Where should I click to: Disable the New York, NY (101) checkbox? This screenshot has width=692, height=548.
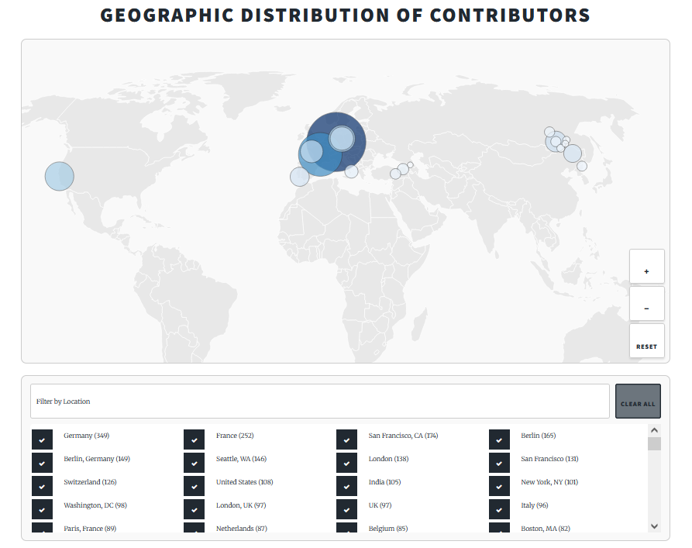tap(499, 485)
